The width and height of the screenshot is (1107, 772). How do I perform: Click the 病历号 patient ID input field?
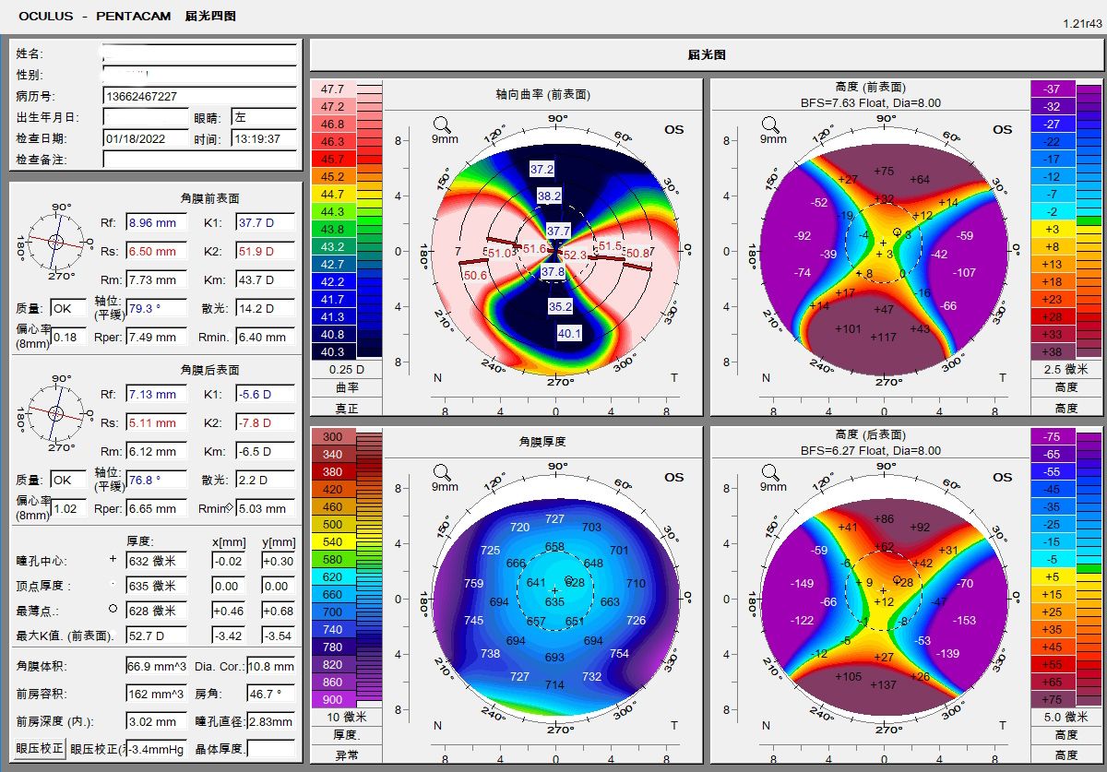pos(198,95)
